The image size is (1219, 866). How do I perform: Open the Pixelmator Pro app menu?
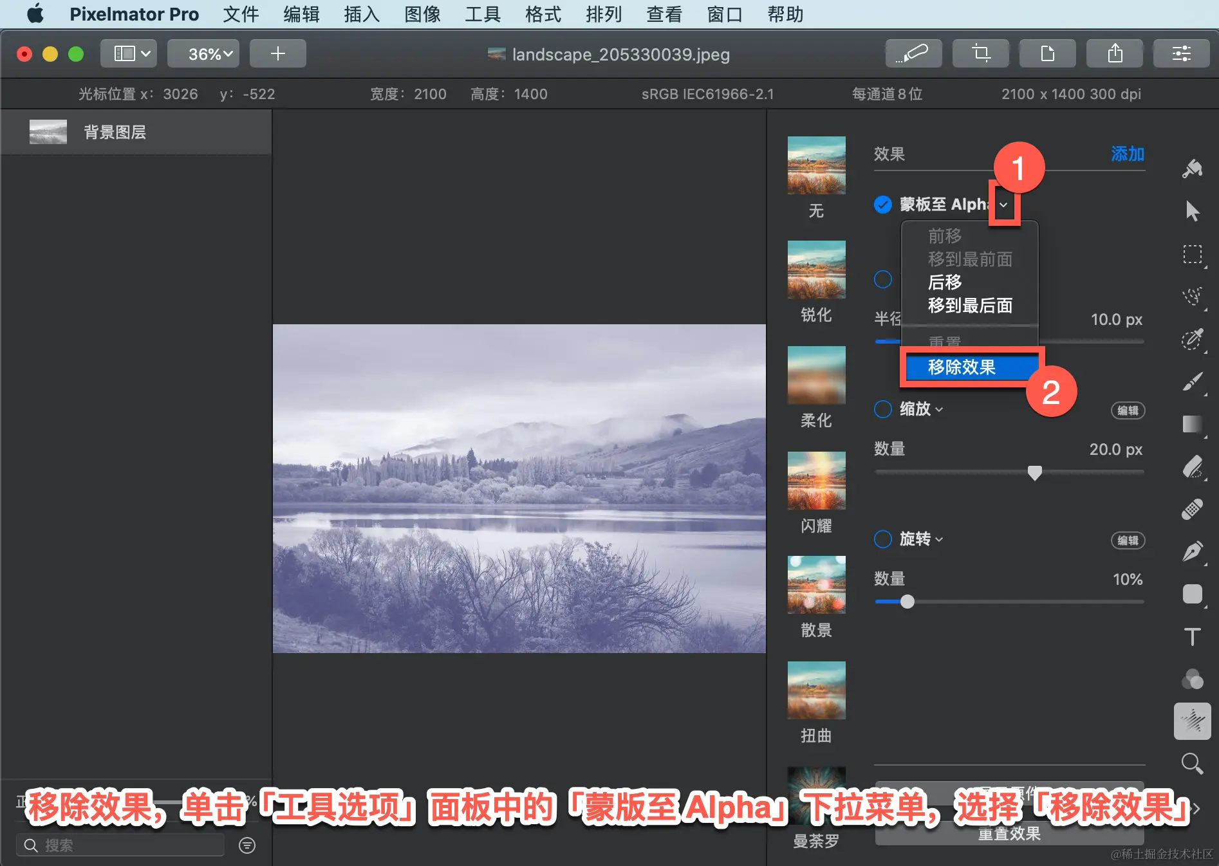pos(134,14)
